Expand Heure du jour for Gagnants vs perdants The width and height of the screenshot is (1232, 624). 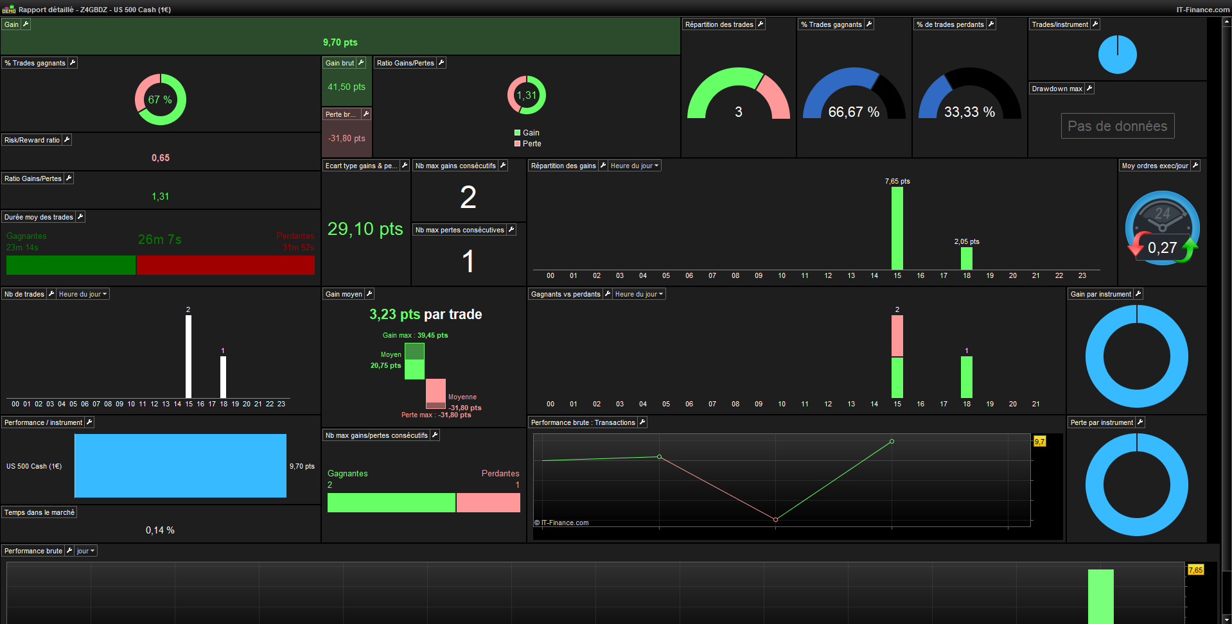click(x=639, y=294)
